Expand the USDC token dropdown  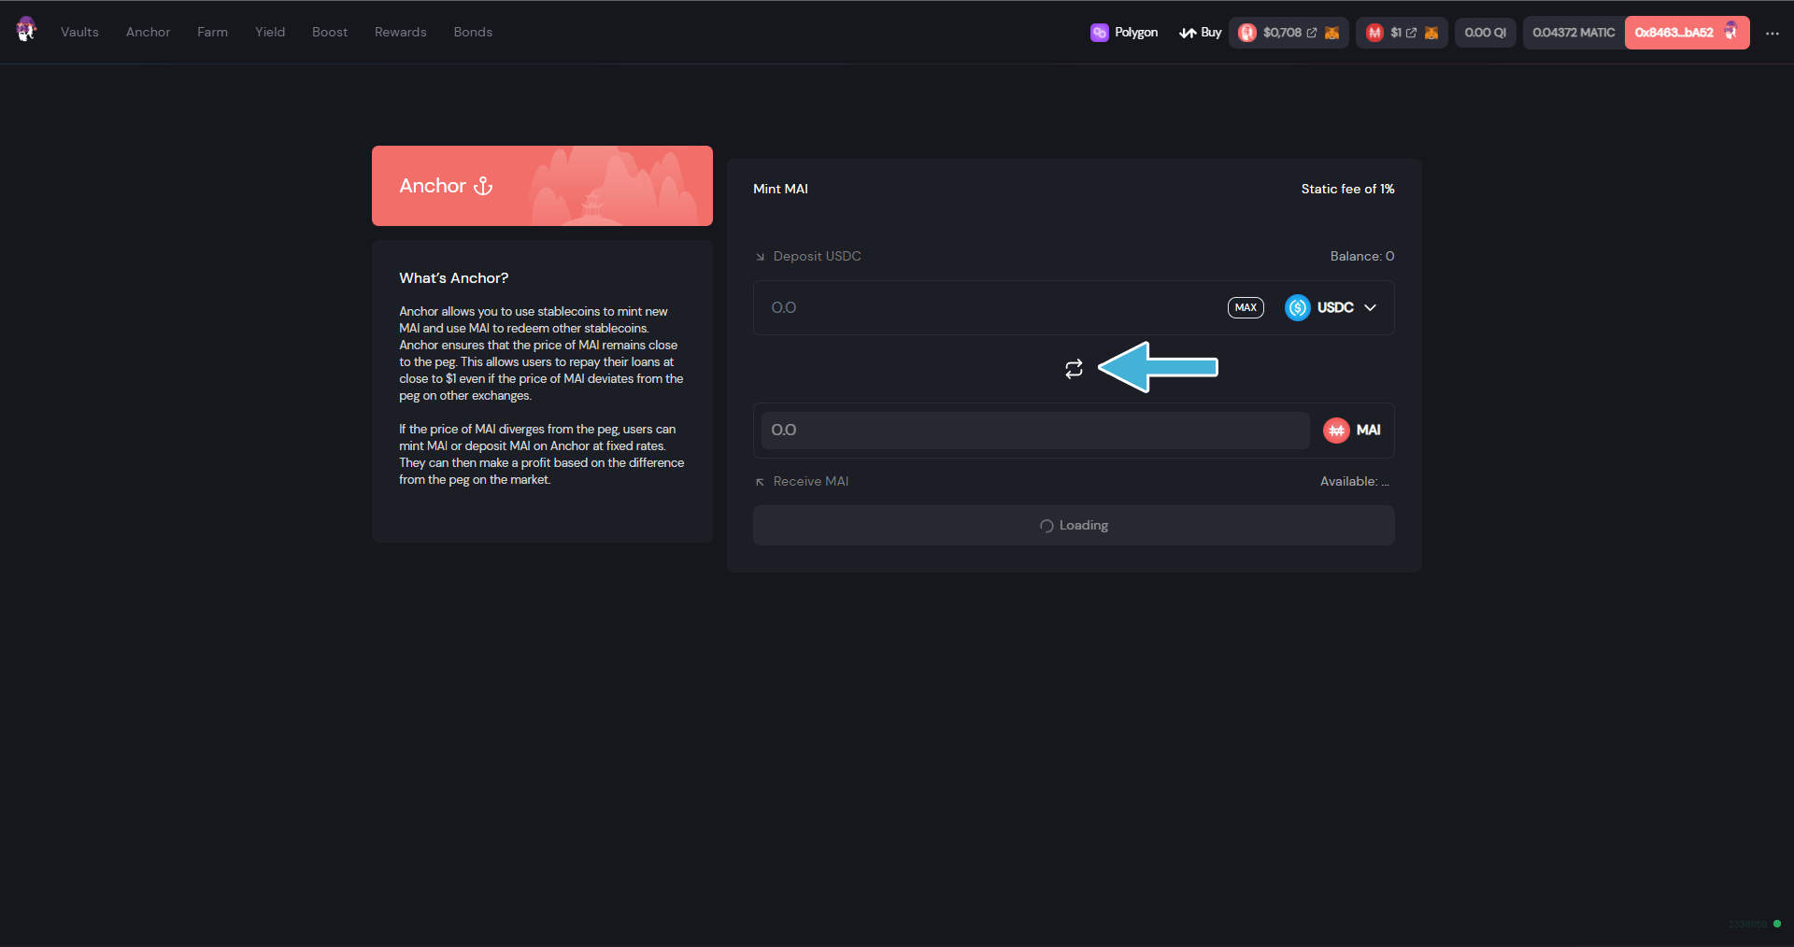1370,307
